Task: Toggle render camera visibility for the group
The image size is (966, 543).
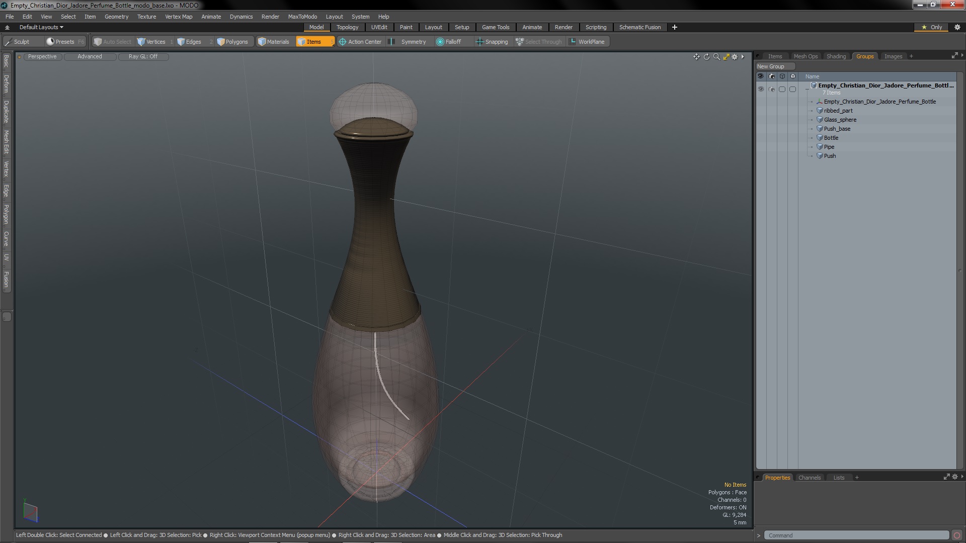Action: 772,89
